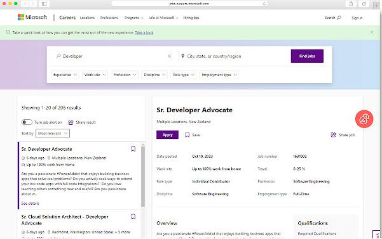382x239 pixels.
Task: Click the info icon in banner
Action: pos(8,32)
